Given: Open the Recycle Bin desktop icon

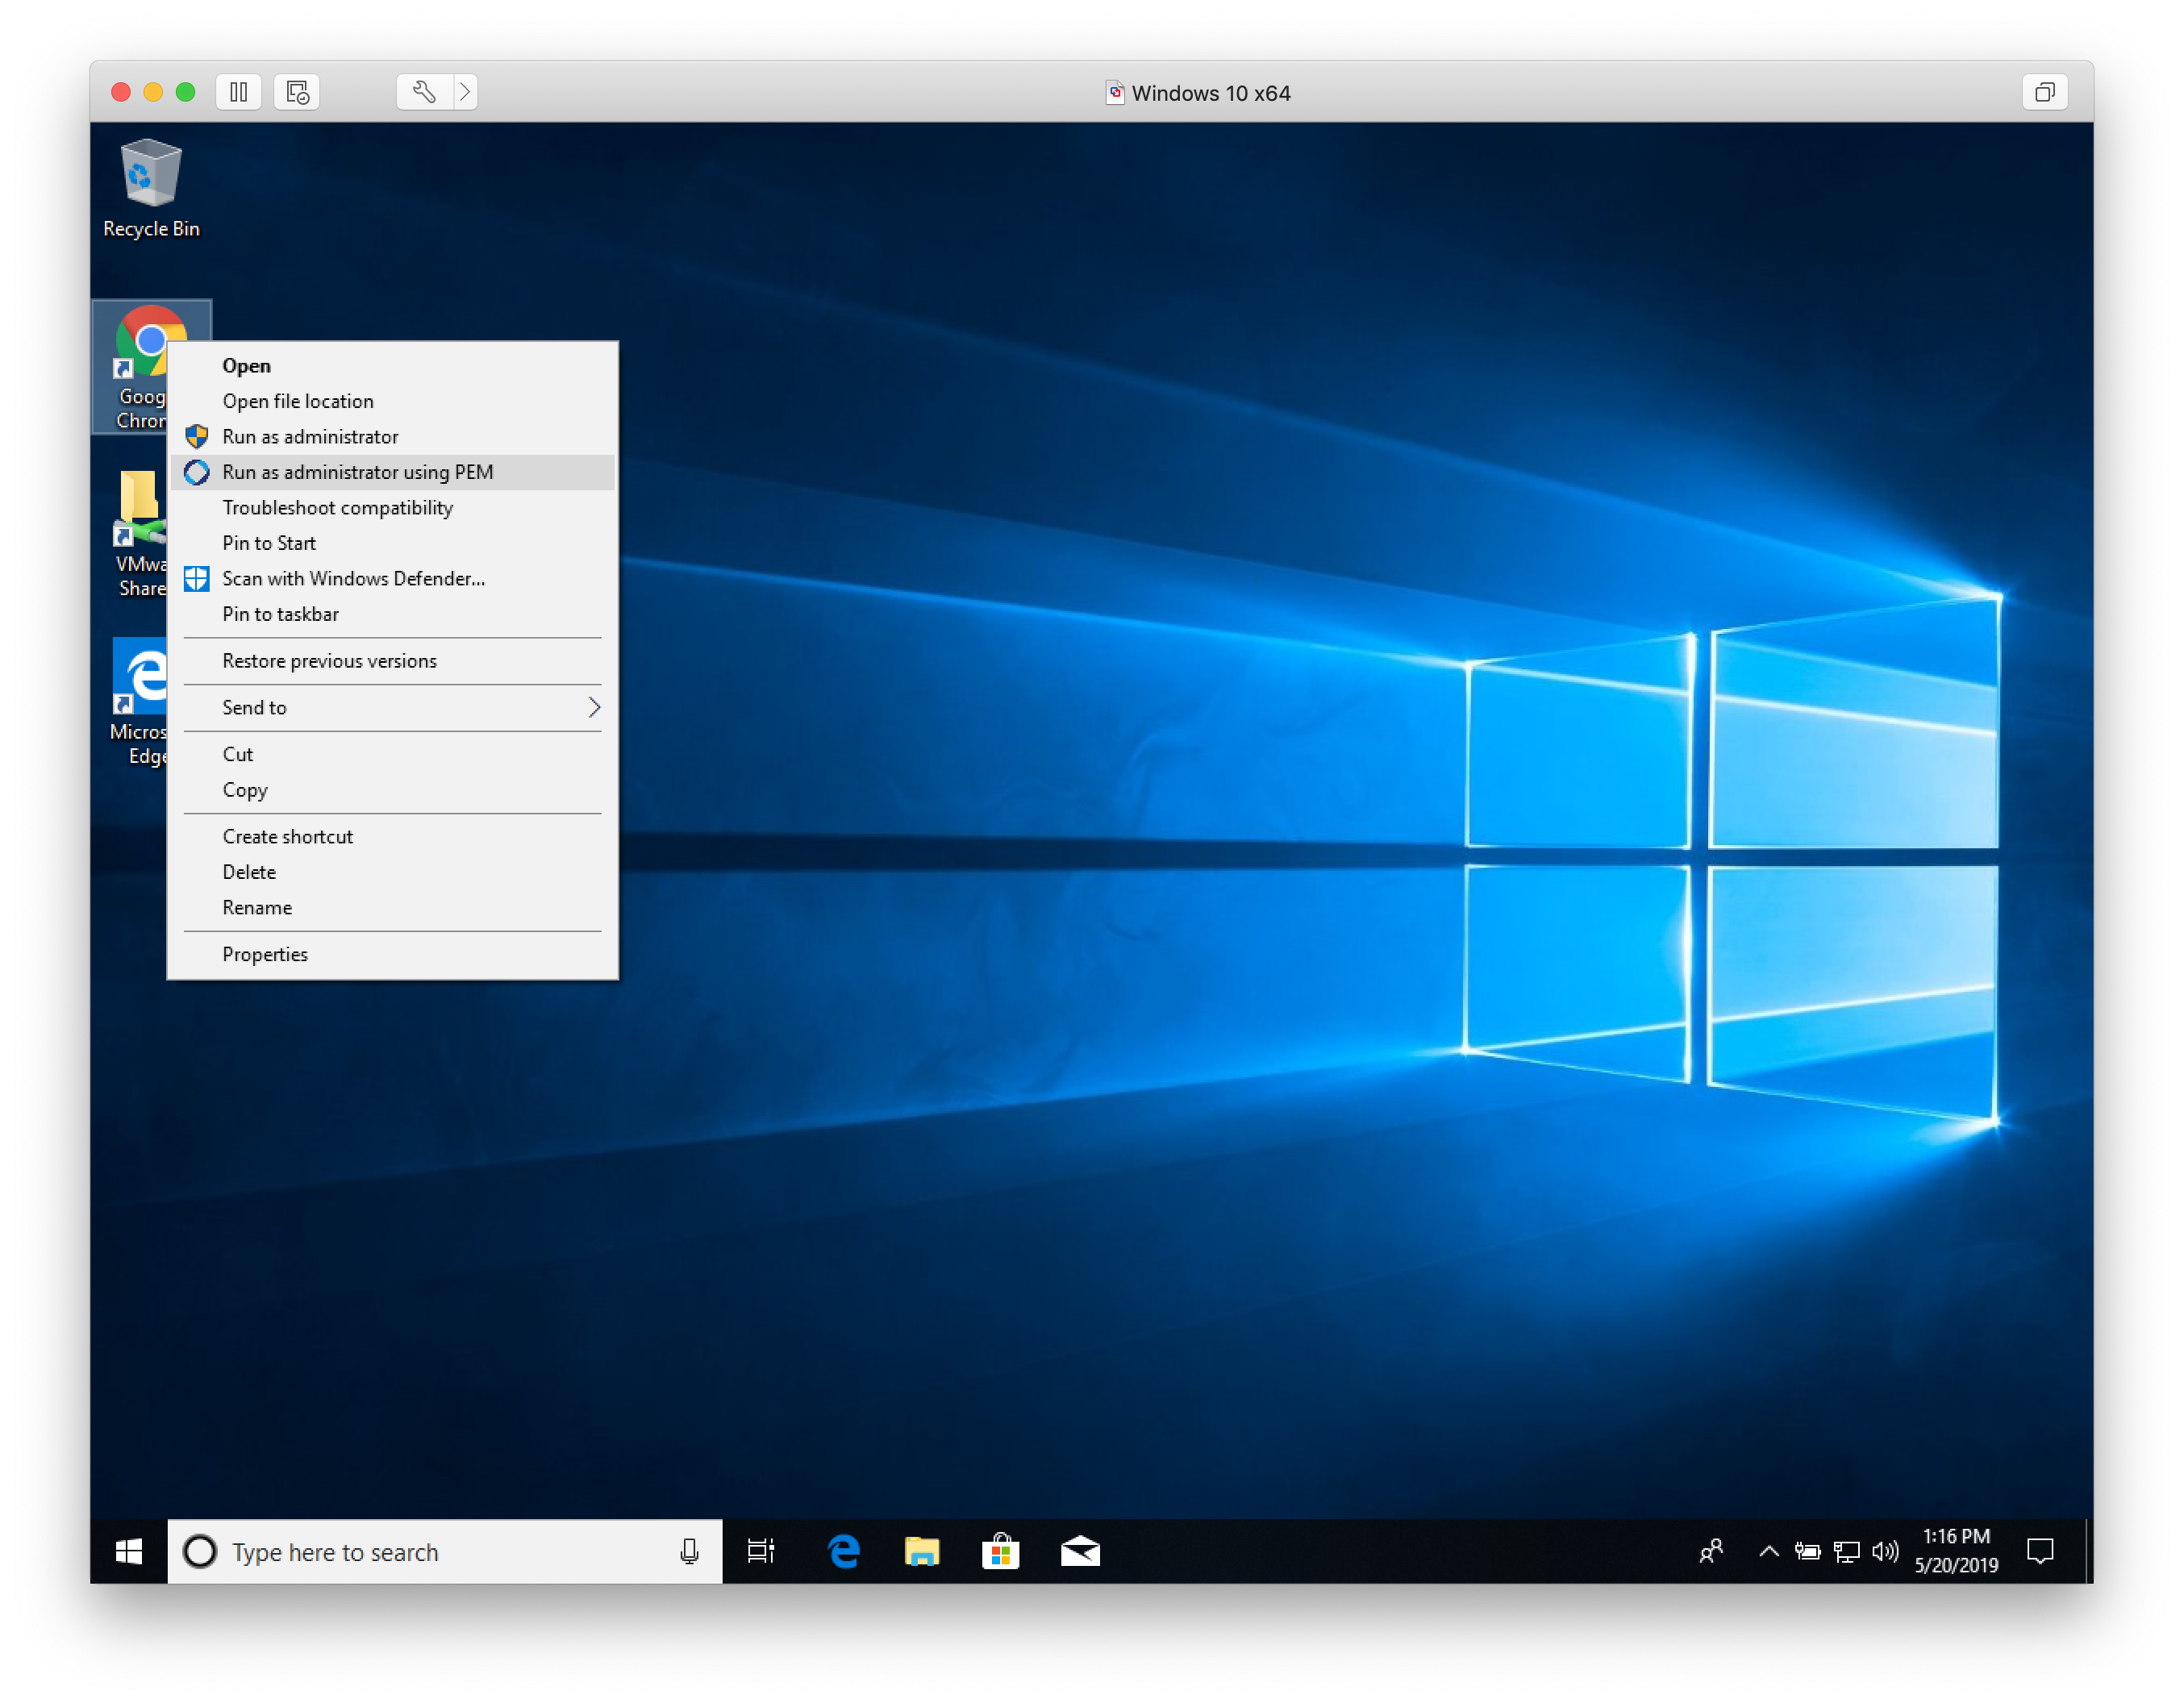Looking at the screenshot, I should pyautogui.click(x=151, y=187).
